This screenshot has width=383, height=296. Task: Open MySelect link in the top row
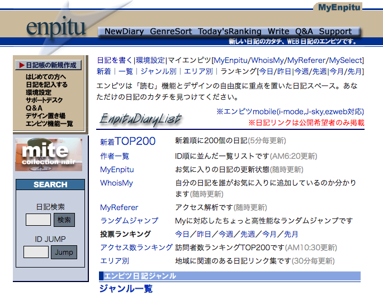346,60
